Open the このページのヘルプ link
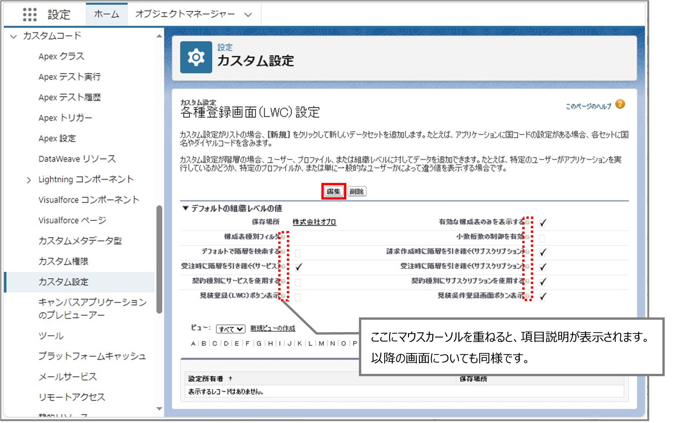The height and width of the screenshot is (423, 673). pyautogui.click(x=588, y=106)
